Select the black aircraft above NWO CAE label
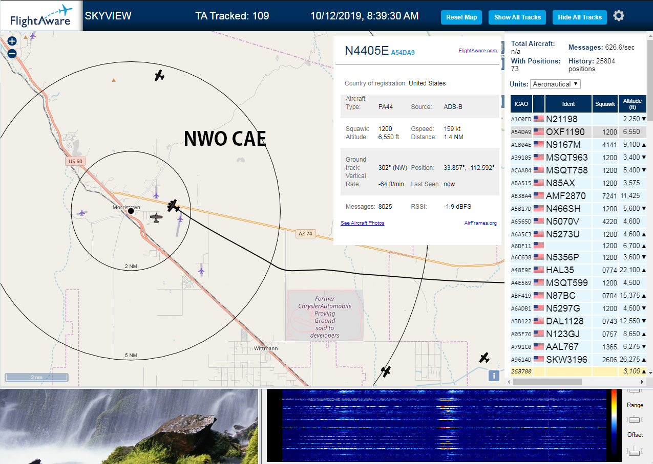Viewport: 653px width, 464px height. click(159, 76)
